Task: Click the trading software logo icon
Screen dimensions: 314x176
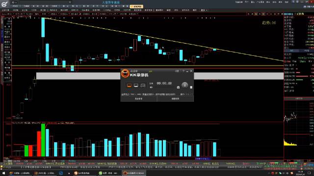Action: coord(4,4)
